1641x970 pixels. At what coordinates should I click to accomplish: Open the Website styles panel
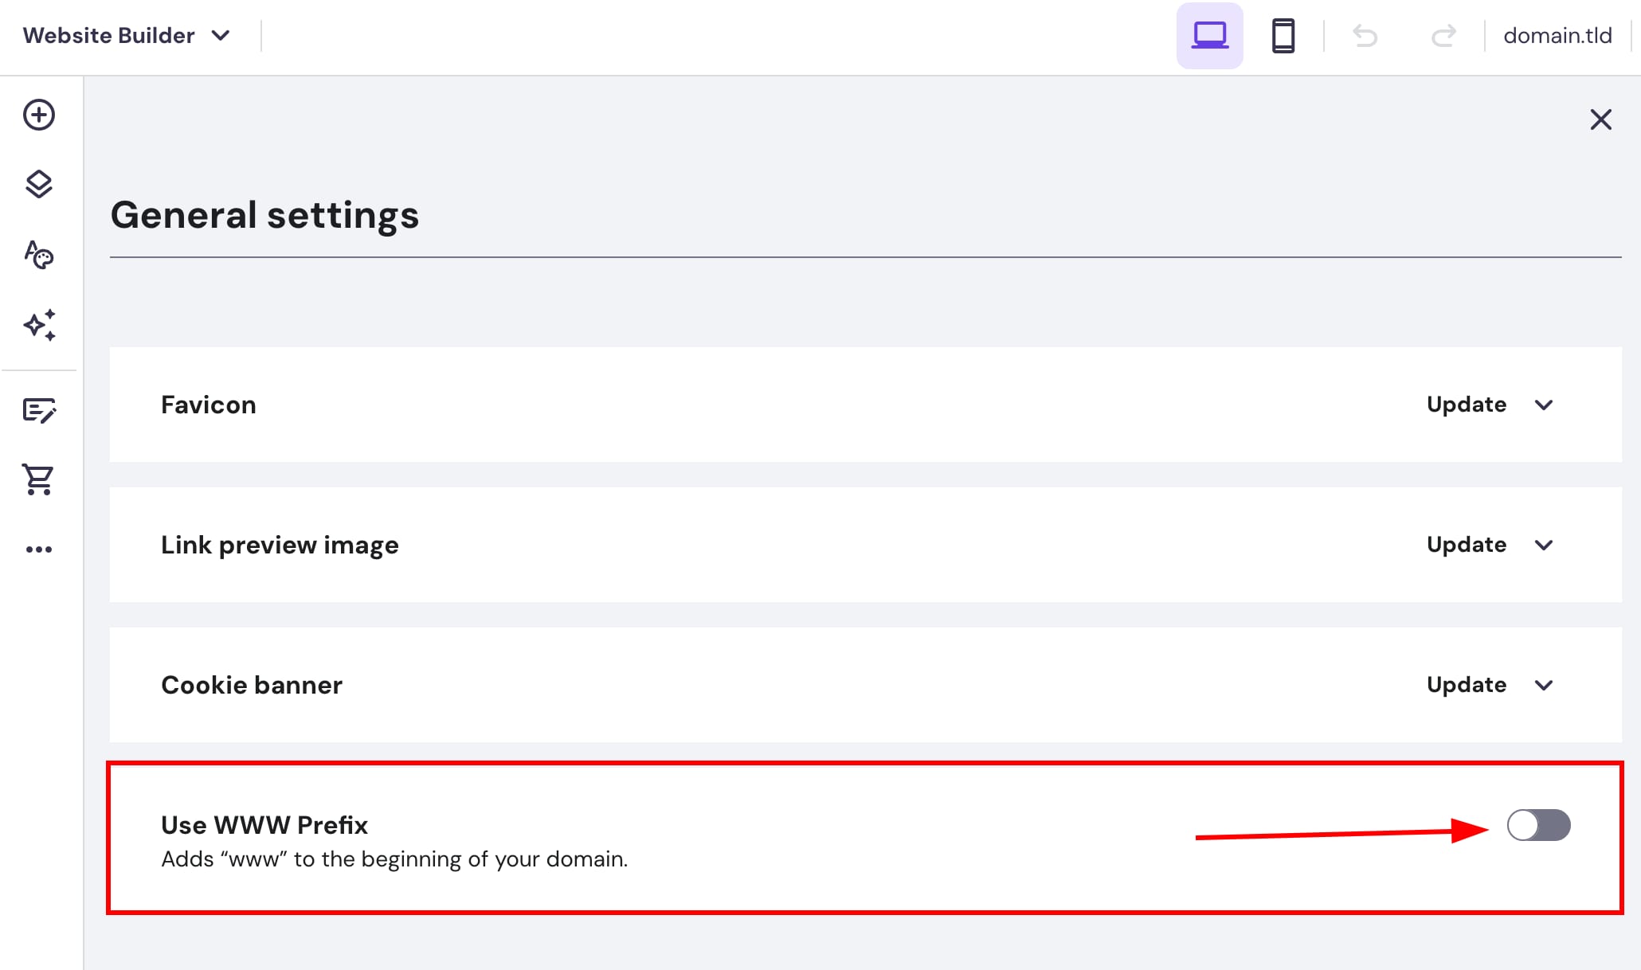pos(38,255)
